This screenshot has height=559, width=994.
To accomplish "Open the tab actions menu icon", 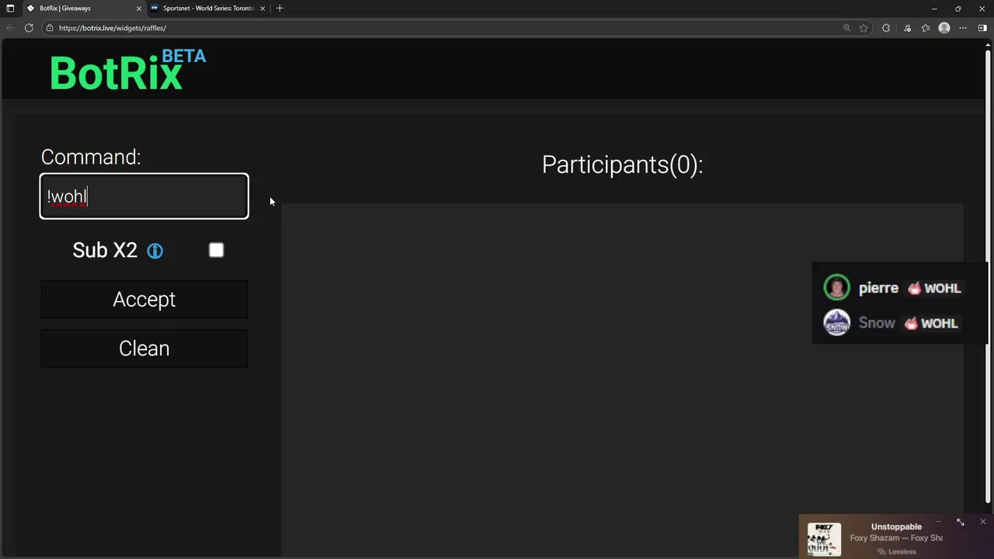I will click(x=10, y=9).
